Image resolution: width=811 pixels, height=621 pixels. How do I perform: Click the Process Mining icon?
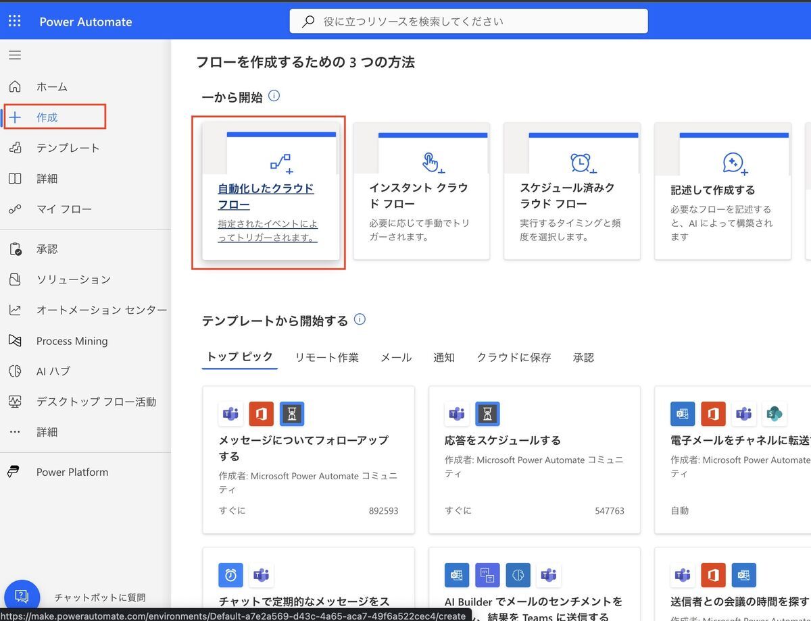(15, 341)
